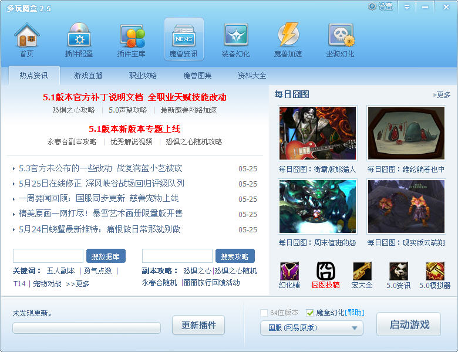Screen dimensions: 458x352
Task: Click the 勇气点数 keyword
Action: pos(98,271)
